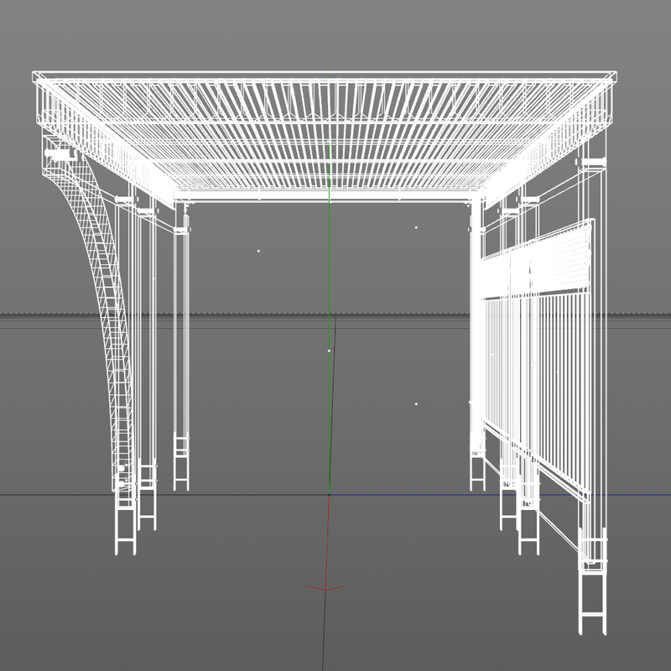Select the rectangular fixture on the upper left column

coord(59,155)
